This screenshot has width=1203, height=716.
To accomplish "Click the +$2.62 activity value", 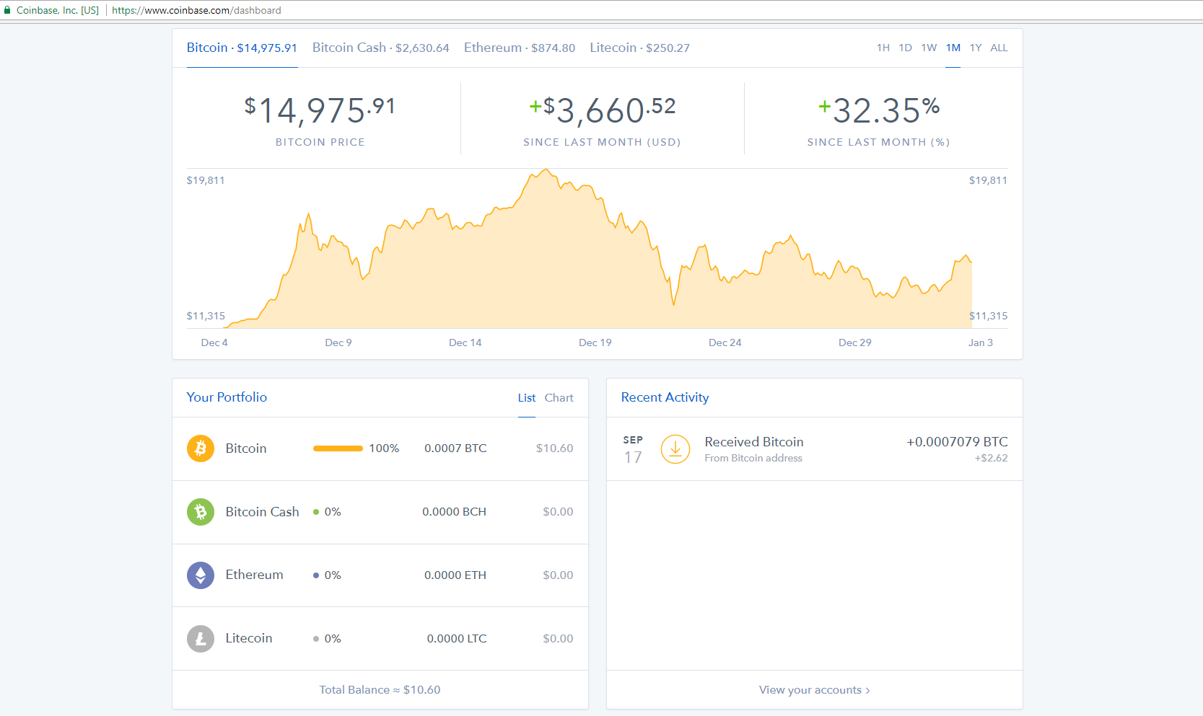I will pyautogui.click(x=992, y=459).
